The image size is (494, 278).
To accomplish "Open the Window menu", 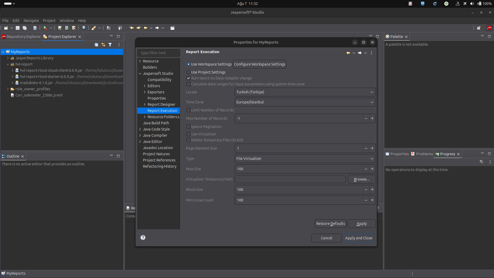I will click(67, 21).
